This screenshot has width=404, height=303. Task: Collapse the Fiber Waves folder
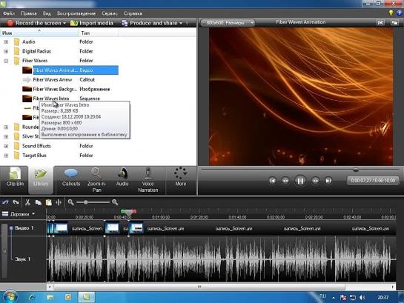click(6, 61)
